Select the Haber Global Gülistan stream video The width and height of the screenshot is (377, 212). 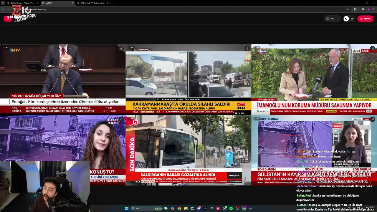(x=314, y=150)
